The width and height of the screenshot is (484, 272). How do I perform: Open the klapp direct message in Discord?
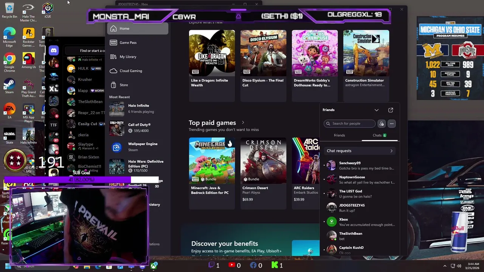[86, 91]
